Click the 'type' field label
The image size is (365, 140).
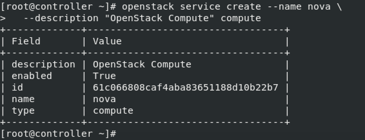click(23, 111)
